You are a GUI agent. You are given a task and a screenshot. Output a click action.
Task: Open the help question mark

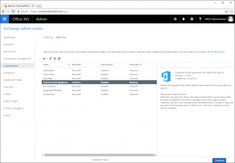pyautogui.click(x=200, y=19)
